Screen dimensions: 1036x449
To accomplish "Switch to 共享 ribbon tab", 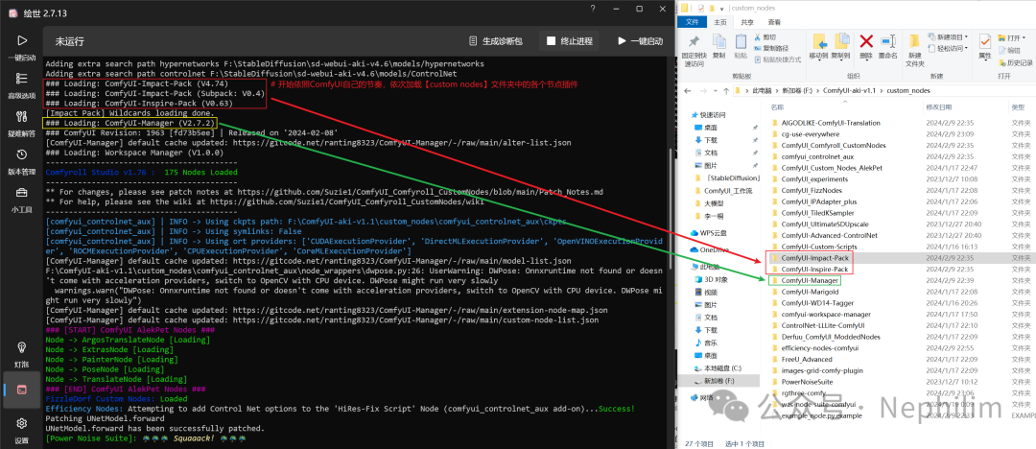I will click(x=747, y=22).
